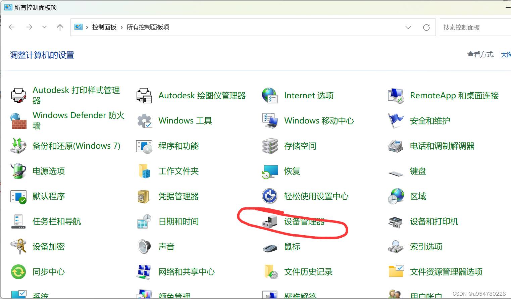Open 网络和共享中心 icon
This screenshot has width=511, height=299.
[x=144, y=272]
